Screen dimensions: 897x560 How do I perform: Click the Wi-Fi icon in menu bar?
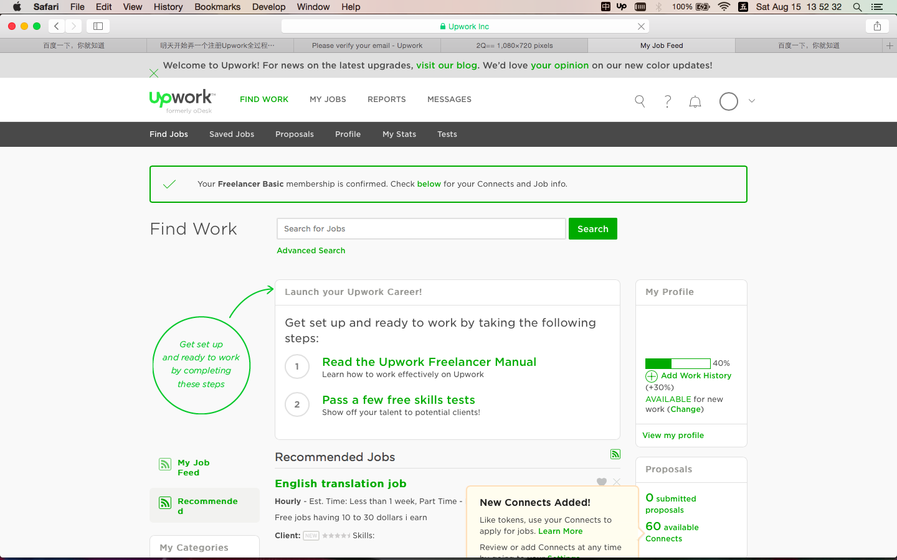pos(723,7)
